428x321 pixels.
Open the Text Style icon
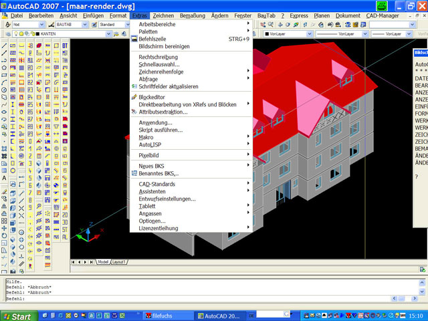8,25
